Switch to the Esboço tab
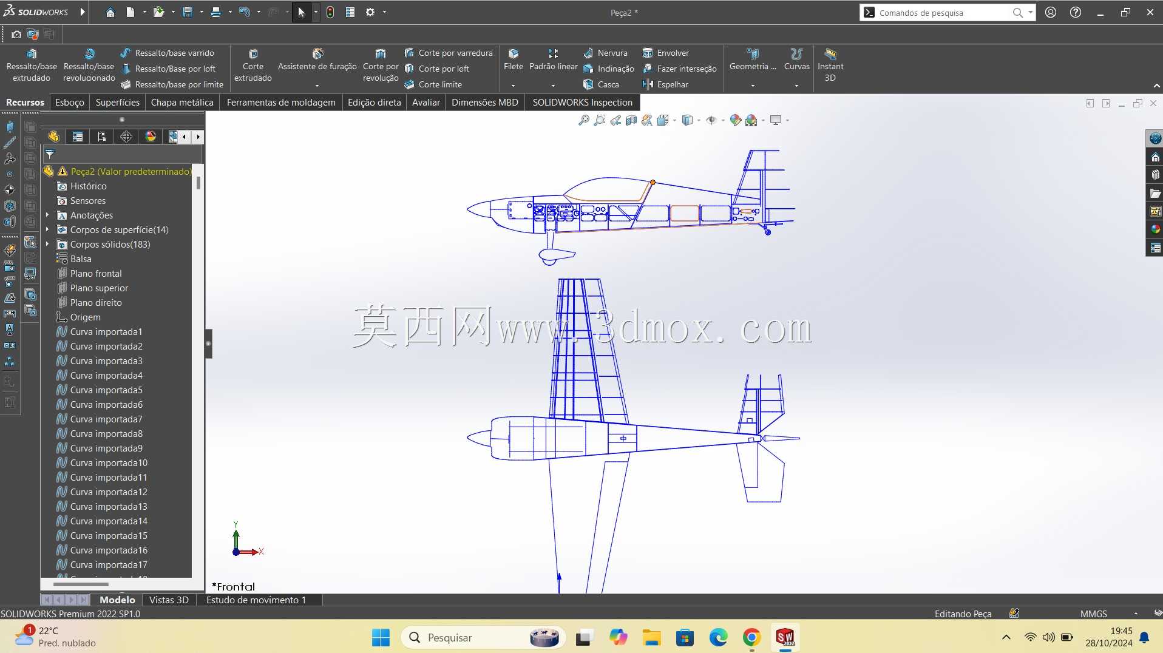 pos(70,102)
